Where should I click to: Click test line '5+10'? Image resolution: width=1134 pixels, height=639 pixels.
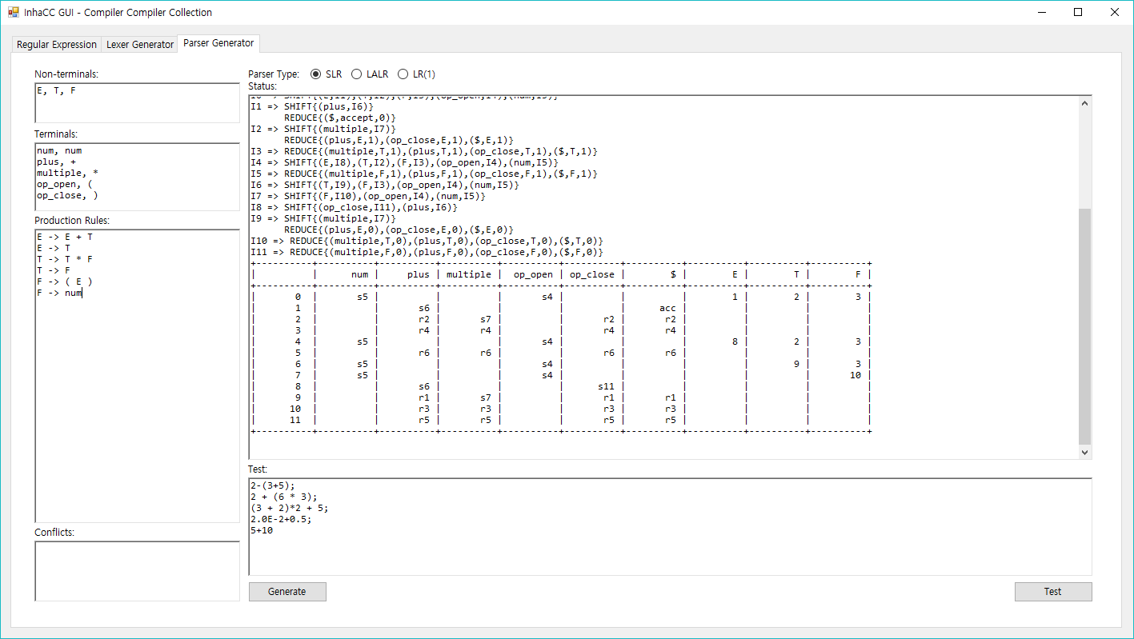262,530
